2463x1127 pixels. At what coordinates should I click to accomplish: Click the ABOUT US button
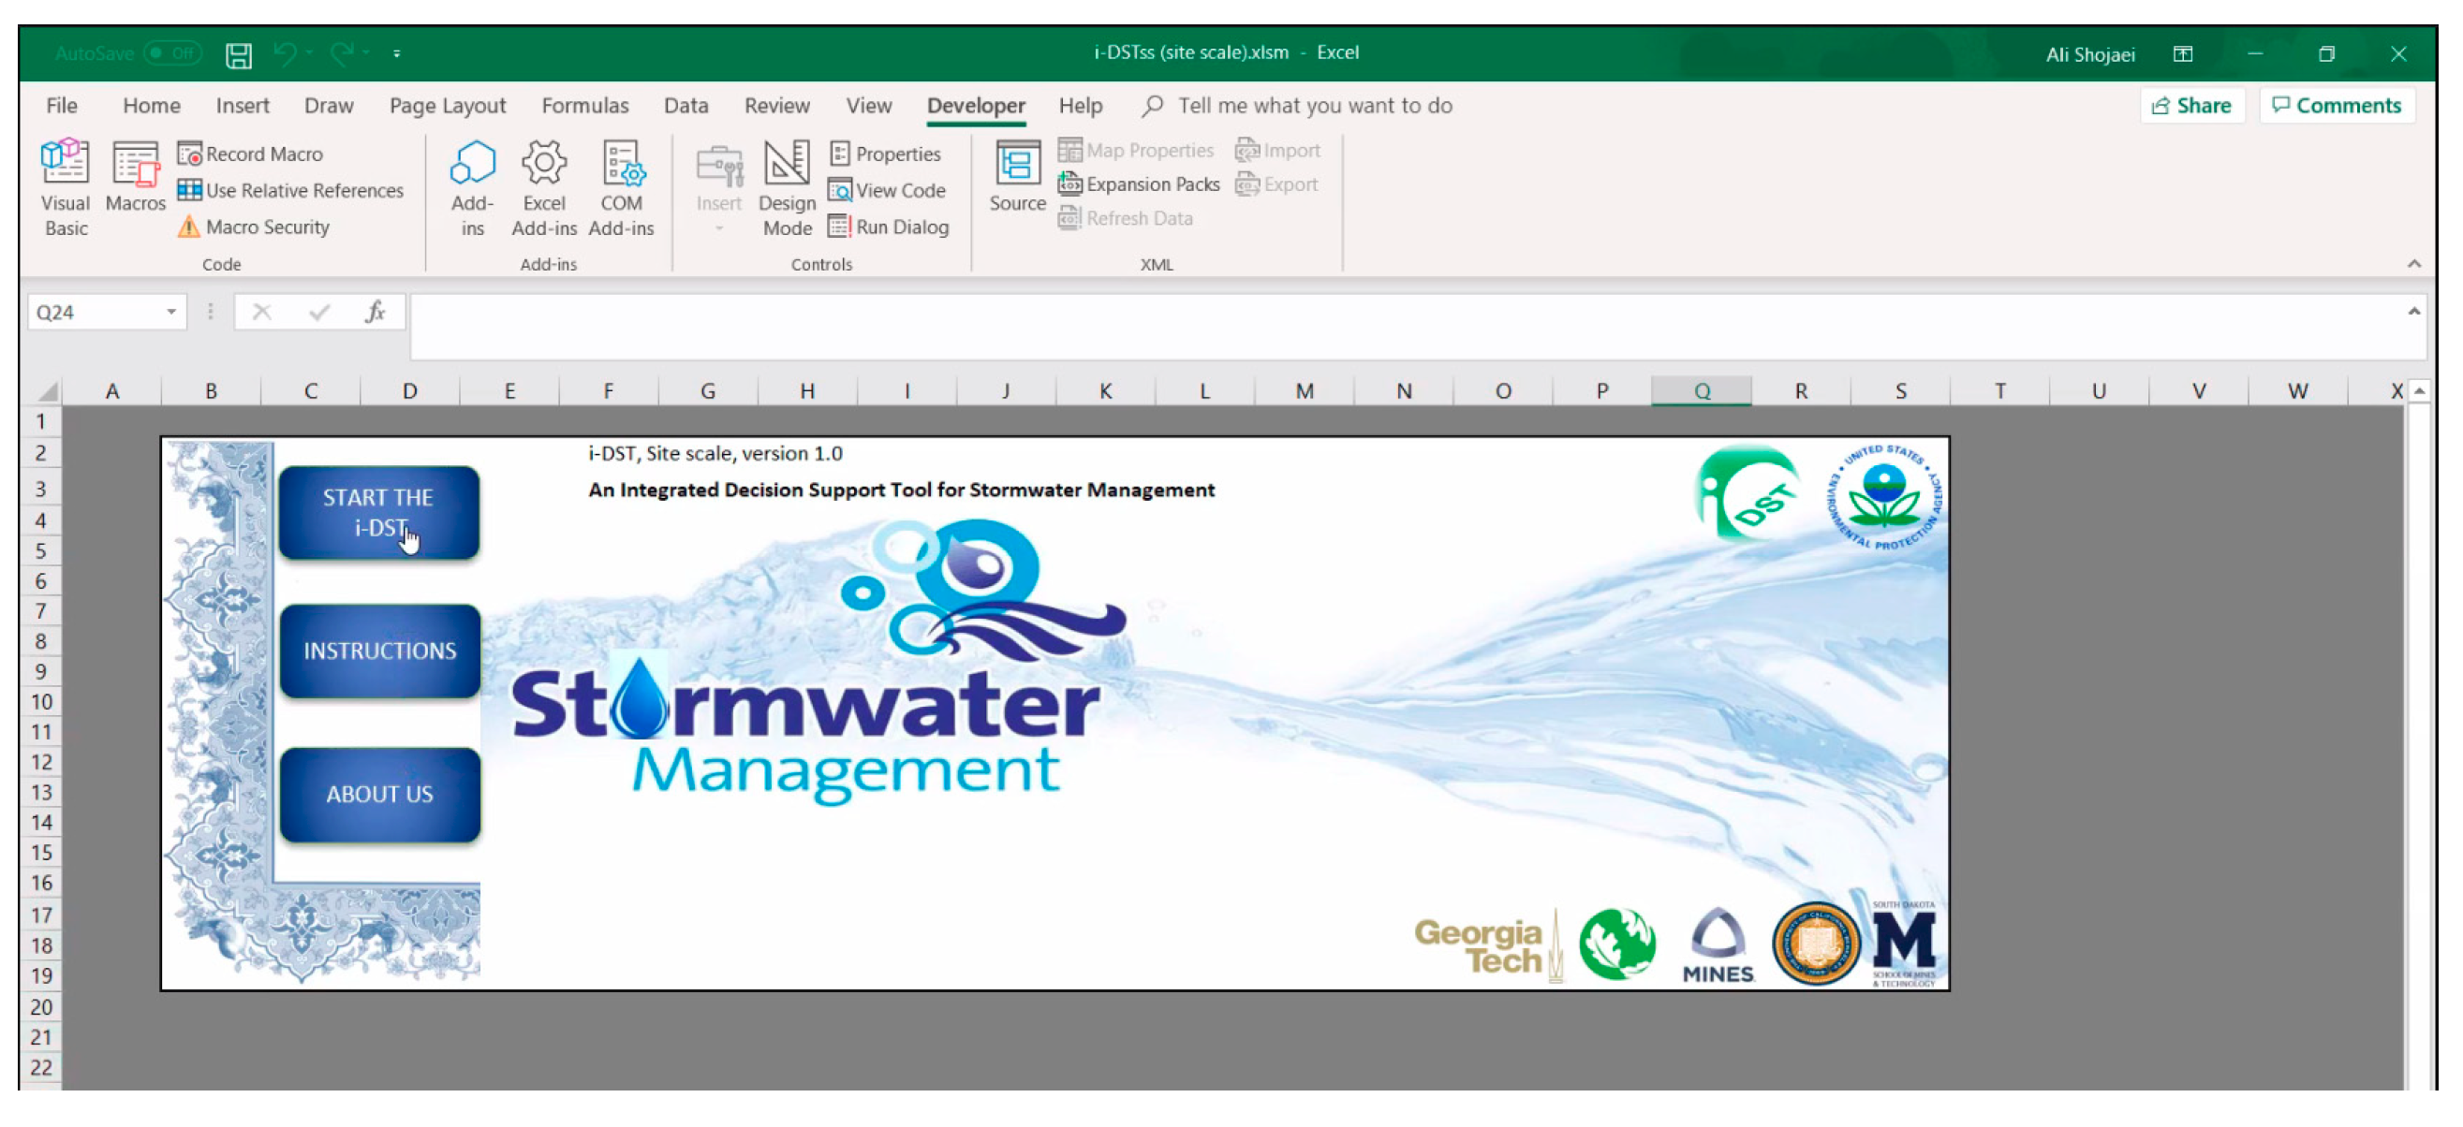(379, 795)
